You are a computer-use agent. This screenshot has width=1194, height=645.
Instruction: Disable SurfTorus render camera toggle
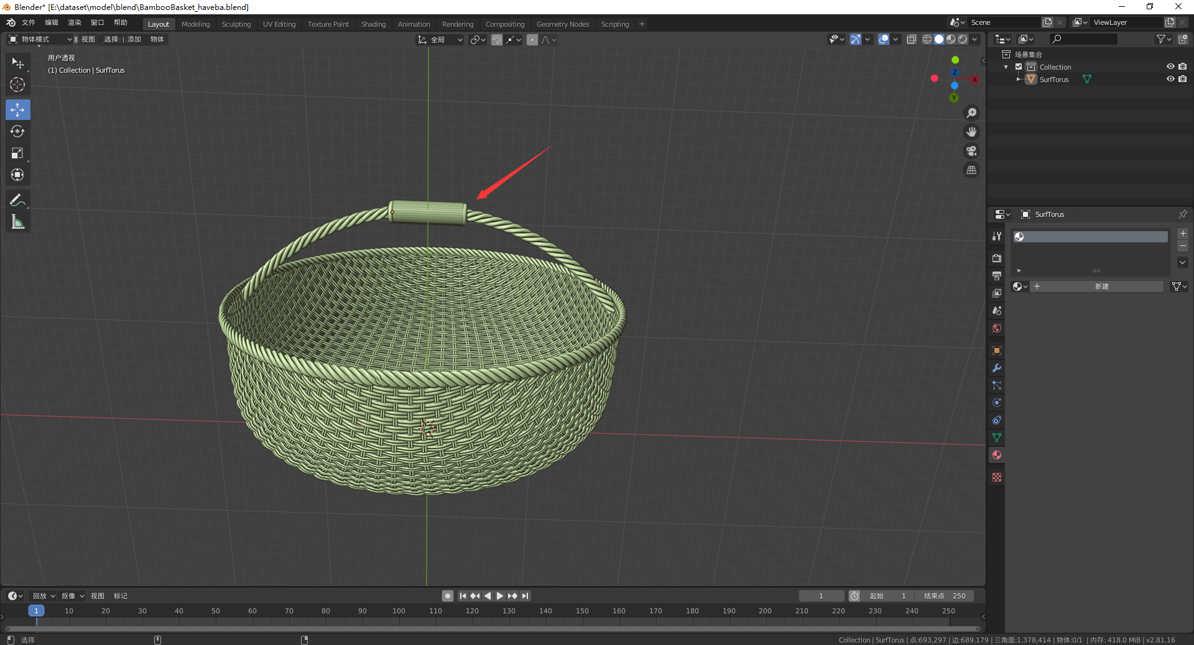(1183, 79)
